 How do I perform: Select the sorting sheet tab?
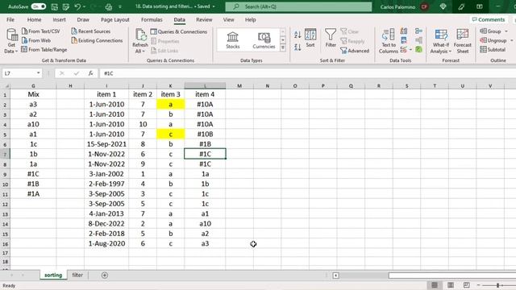pos(53,275)
